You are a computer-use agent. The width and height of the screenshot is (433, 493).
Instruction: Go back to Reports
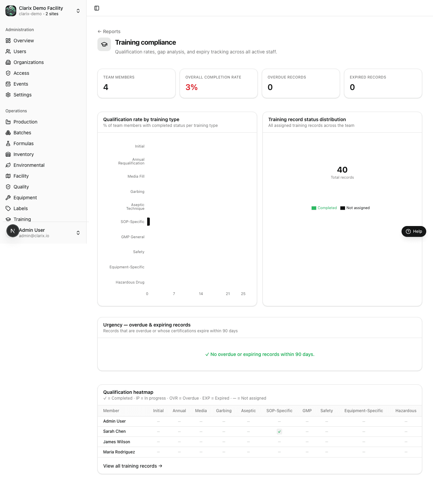click(109, 31)
